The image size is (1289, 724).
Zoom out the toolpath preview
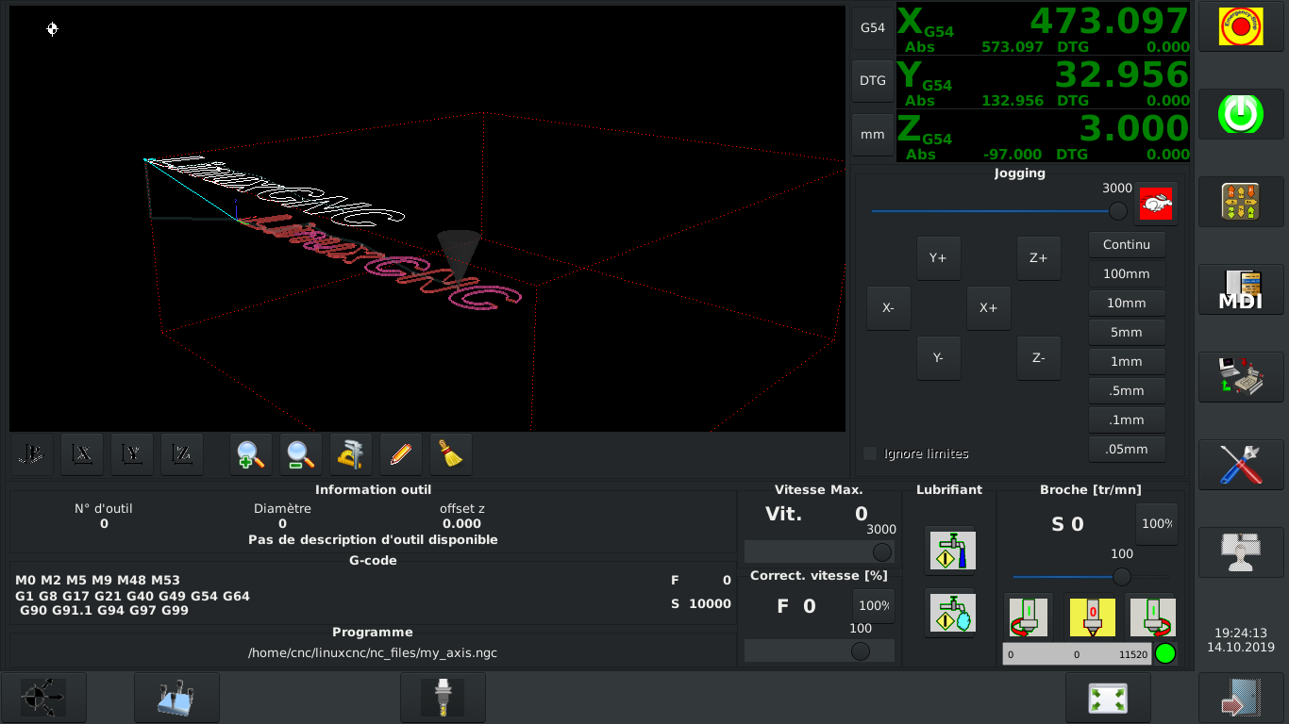pos(301,454)
